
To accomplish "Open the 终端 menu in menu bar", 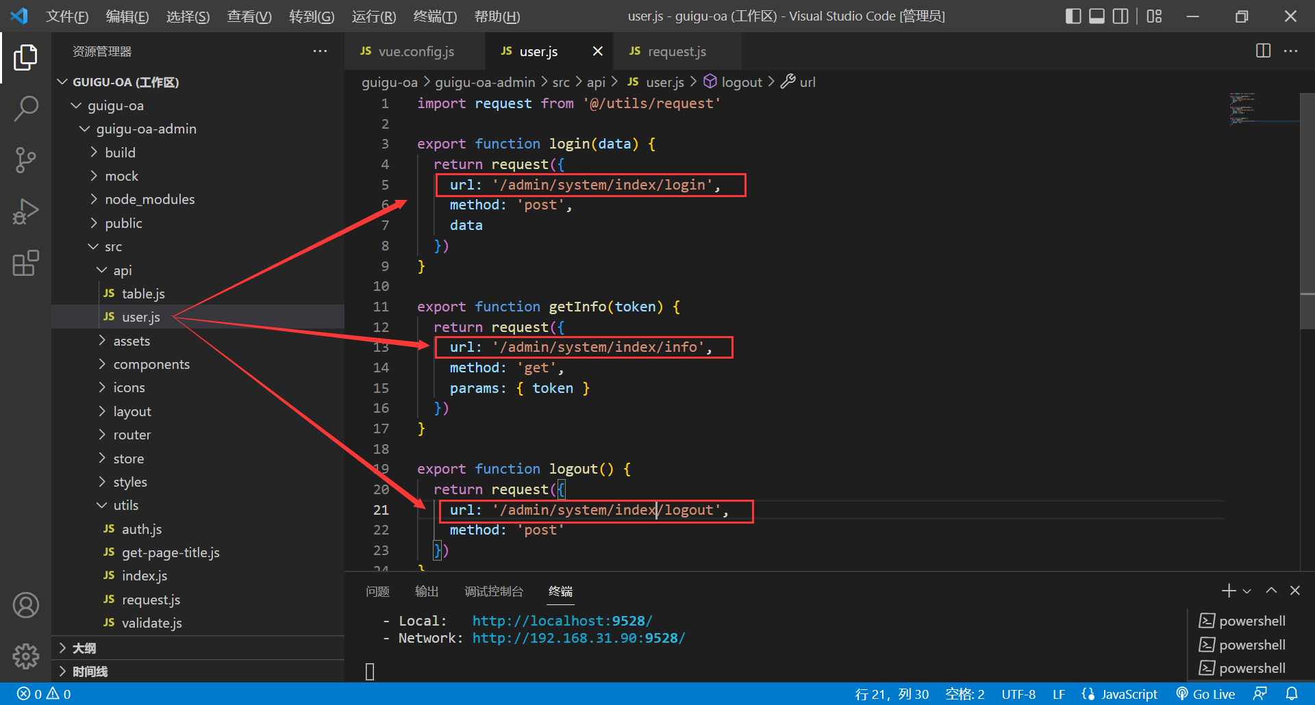I will point(434,16).
